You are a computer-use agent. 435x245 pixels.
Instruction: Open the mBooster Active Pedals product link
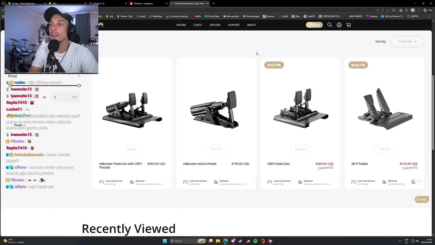pyautogui.click(x=200, y=164)
